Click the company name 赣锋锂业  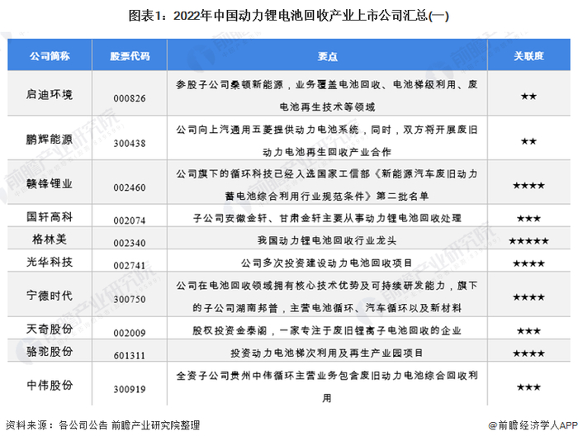tap(50, 183)
